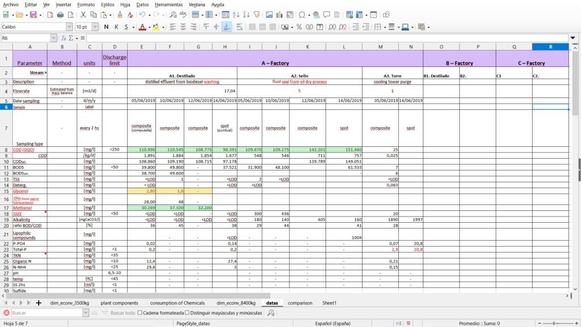
Task: Click the Buscar todo button
Action: coord(123,313)
